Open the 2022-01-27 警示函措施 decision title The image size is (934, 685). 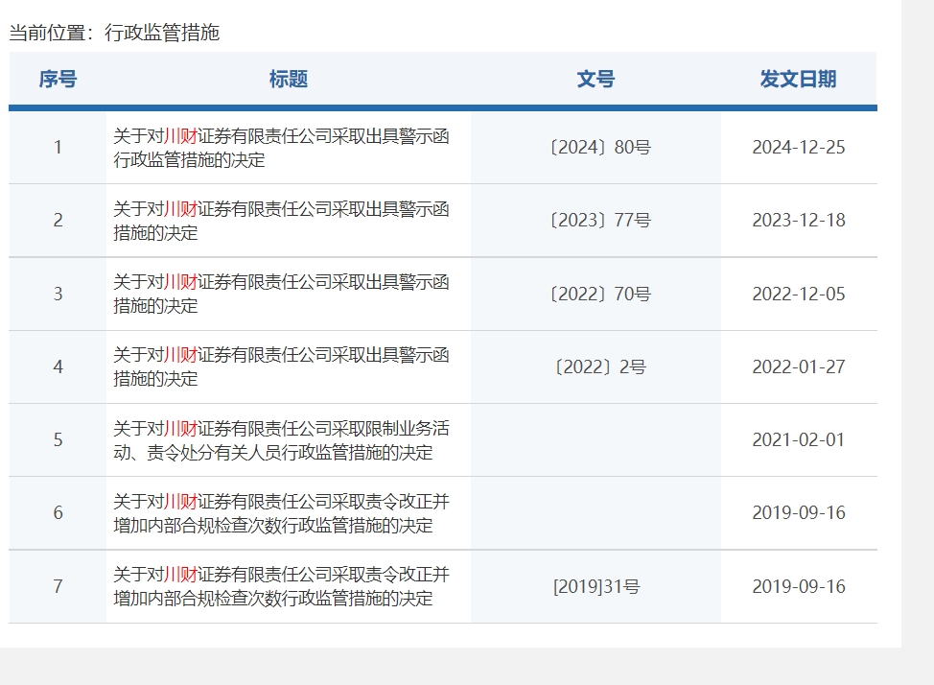(281, 366)
